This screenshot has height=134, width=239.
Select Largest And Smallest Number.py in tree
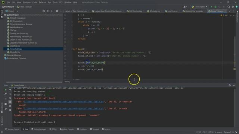22,43
